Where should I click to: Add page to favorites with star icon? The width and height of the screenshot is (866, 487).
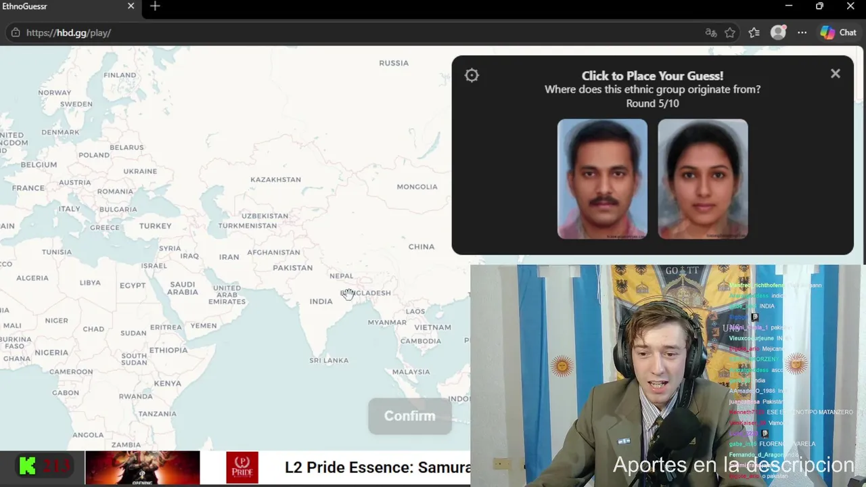click(x=730, y=32)
